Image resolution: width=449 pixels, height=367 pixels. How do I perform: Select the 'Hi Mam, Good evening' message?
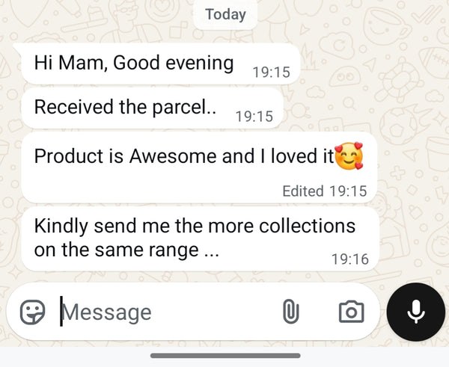pyautogui.click(x=160, y=64)
